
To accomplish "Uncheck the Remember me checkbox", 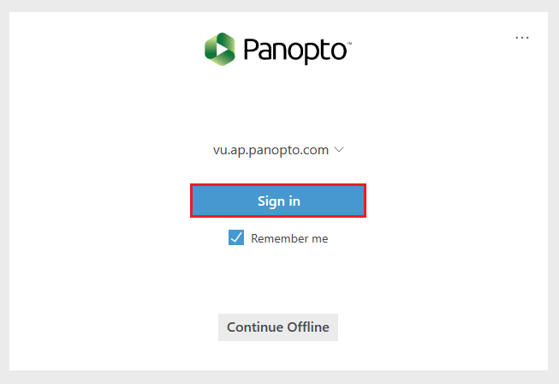I will pyautogui.click(x=236, y=237).
